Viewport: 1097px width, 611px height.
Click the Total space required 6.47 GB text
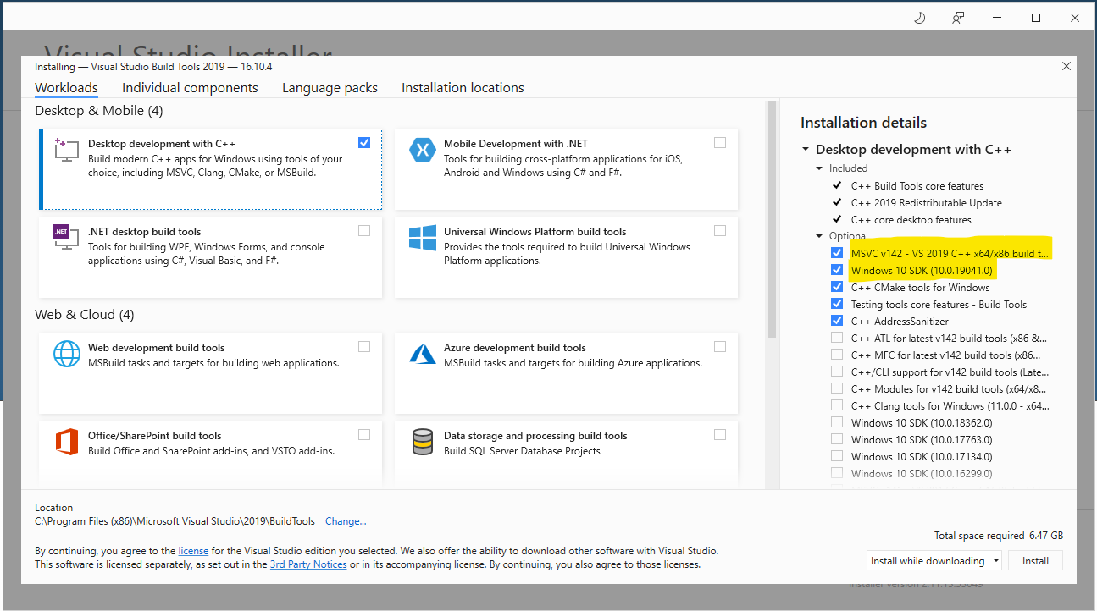999,536
